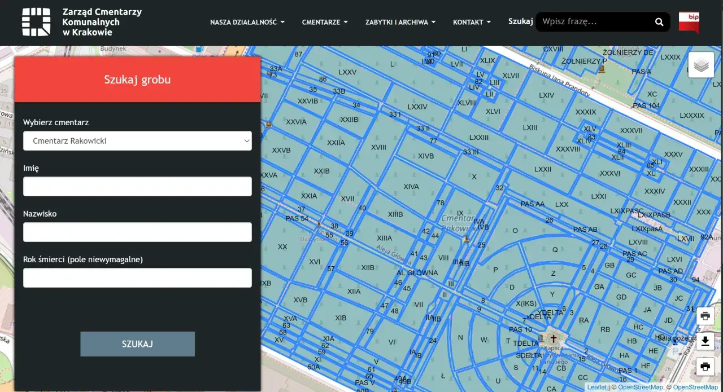Open the Leaflet attribution link
Image resolution: width=723 pixels, height=392 pixels.
[x=596, y=387]
